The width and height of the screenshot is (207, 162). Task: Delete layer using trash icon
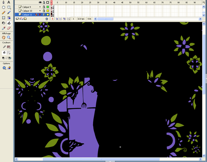[47, 19]
